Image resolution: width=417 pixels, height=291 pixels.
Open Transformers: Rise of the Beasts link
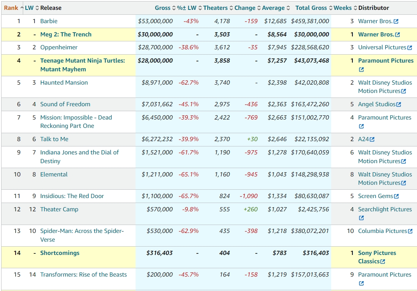pos(84,275)
